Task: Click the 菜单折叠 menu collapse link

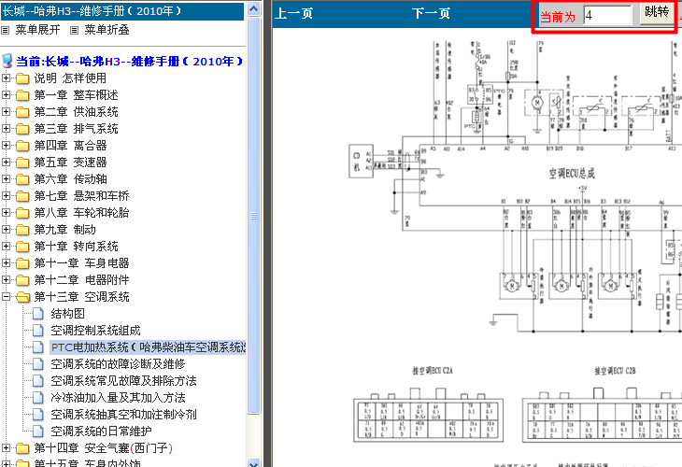Action: pyautogui.click(x=107, y=30)
